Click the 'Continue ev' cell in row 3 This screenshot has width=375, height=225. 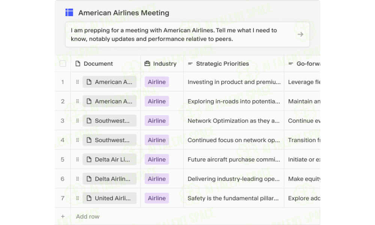302,120
